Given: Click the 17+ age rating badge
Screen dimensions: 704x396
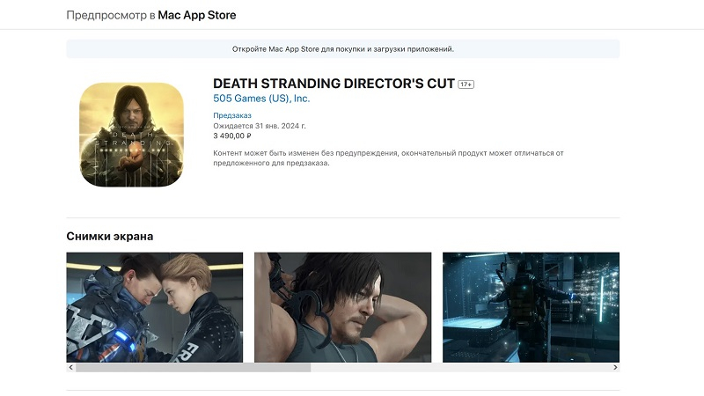Looking at the screenshot, I should coord(466,84).
